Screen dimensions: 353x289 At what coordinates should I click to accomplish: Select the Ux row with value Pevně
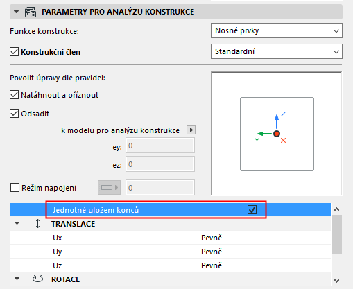click(x=170, y=238)
